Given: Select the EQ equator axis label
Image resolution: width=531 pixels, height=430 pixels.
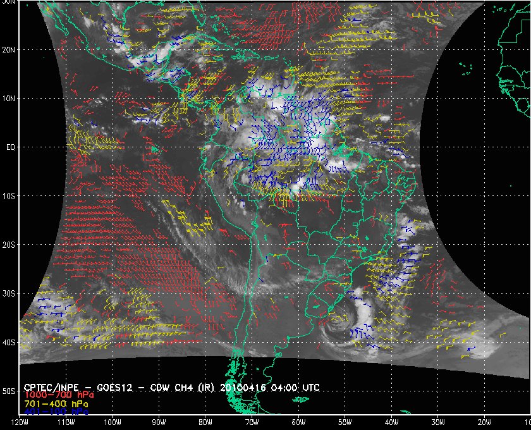Looking at the screenshot, I should coord(11,147).
